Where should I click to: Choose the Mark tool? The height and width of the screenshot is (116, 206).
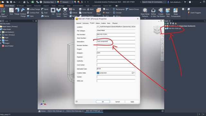[x=90, y=9]
